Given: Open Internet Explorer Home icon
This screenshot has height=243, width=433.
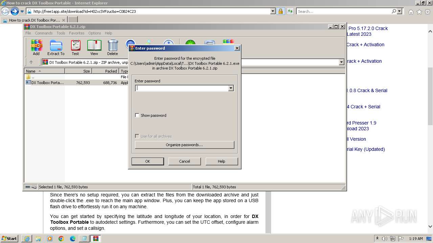Looking at the screenshot, I should coord(411,12).
